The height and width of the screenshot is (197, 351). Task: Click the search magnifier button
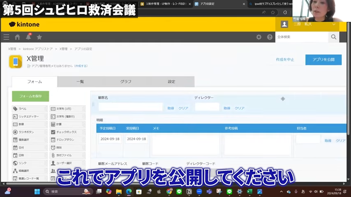[334, 37]
